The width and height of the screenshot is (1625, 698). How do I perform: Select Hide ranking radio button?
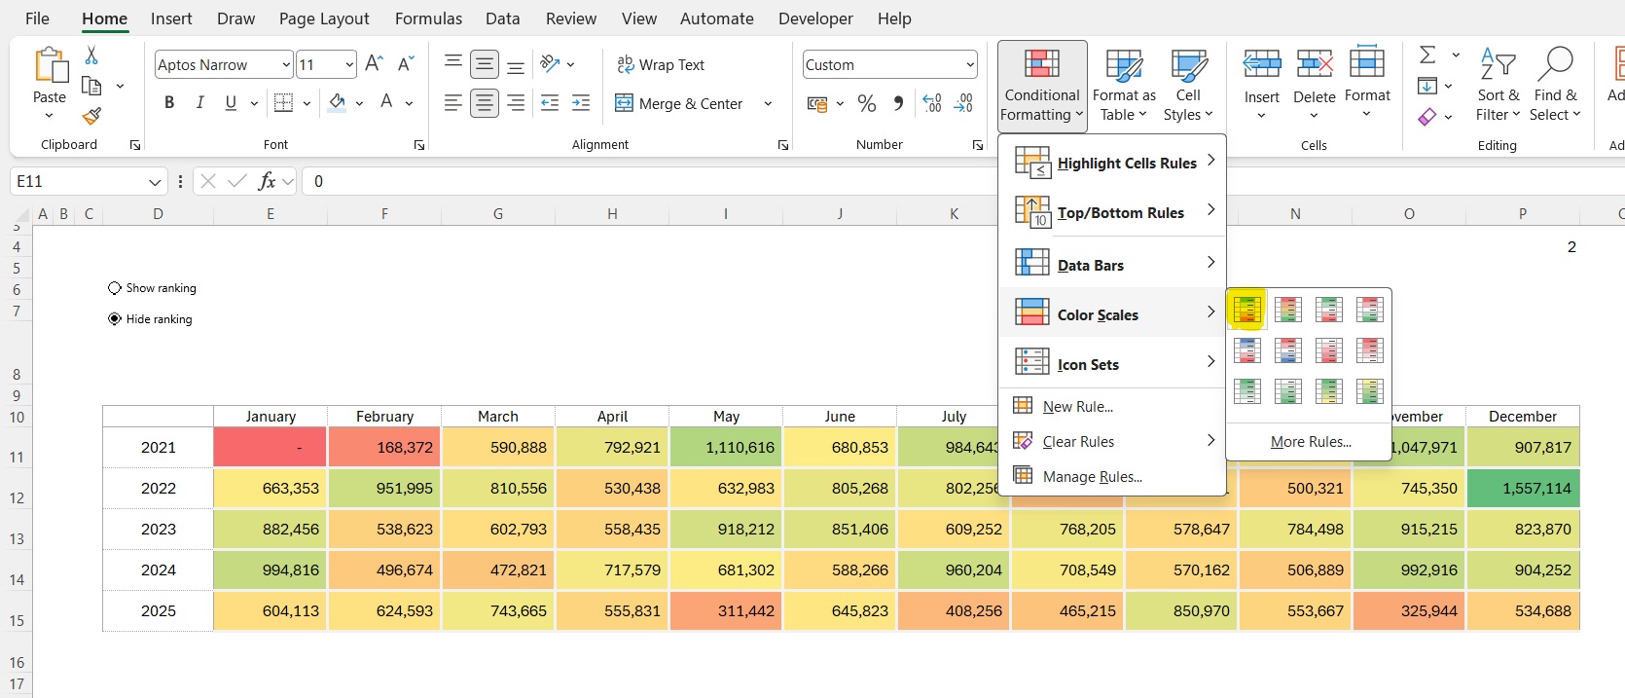click(x=115, y=319)
